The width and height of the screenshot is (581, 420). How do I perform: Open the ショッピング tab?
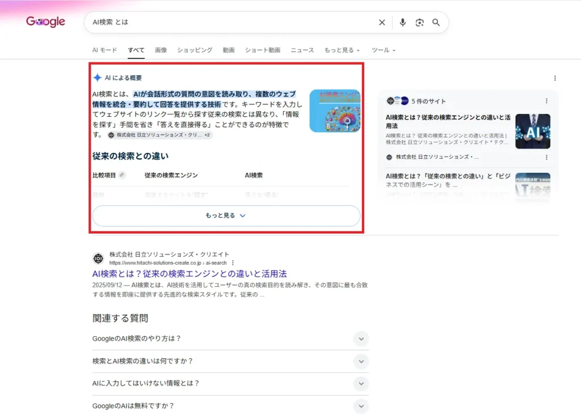[x=195, y=50]
